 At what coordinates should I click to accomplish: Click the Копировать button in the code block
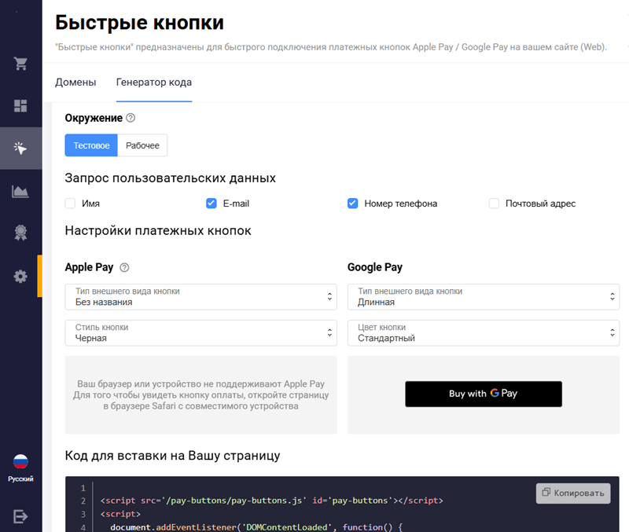click(x=573, y=493)
